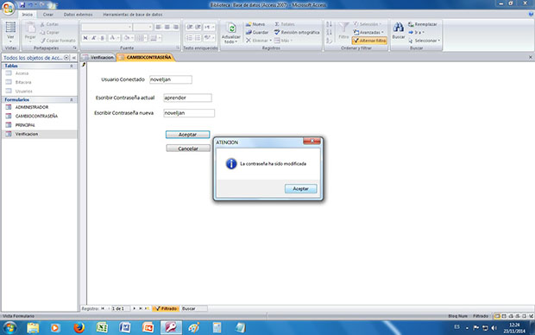Switch to Form view icon in status bar
The height and width of the screenshot is (335, 535).
(x=497, y=316)
